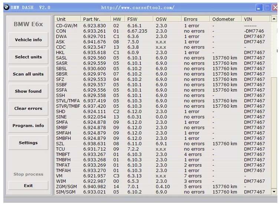Sort by the Unit column header
This screenshot has width=280, height=205.
(x=61, y=19)
